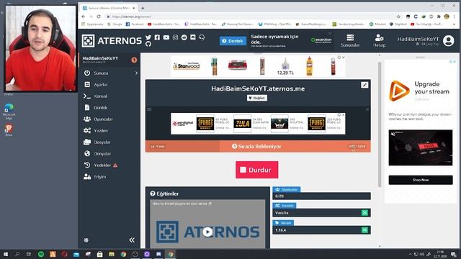Viewport: 461px width, 259px height.
Task: Open Chrome three-dot menu
Action: click(455, 17)
